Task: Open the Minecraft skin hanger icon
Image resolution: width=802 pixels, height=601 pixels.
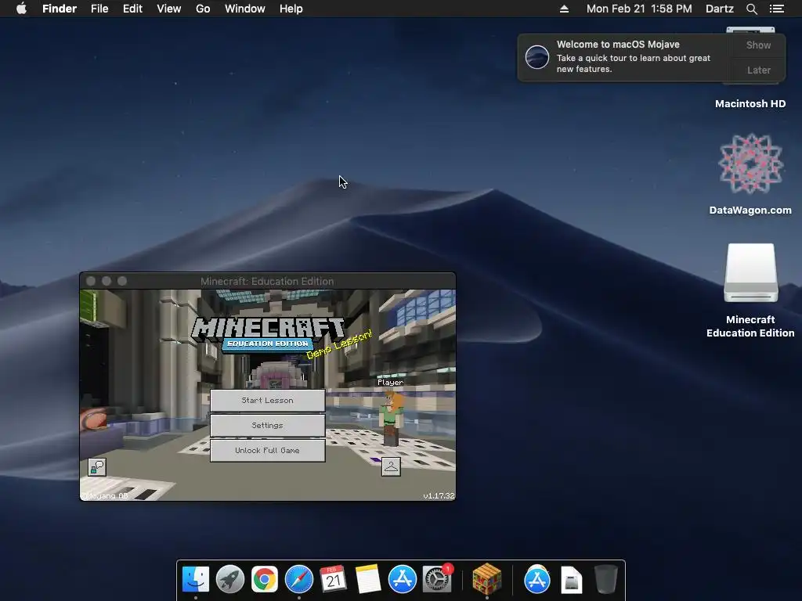Action: 391,466
